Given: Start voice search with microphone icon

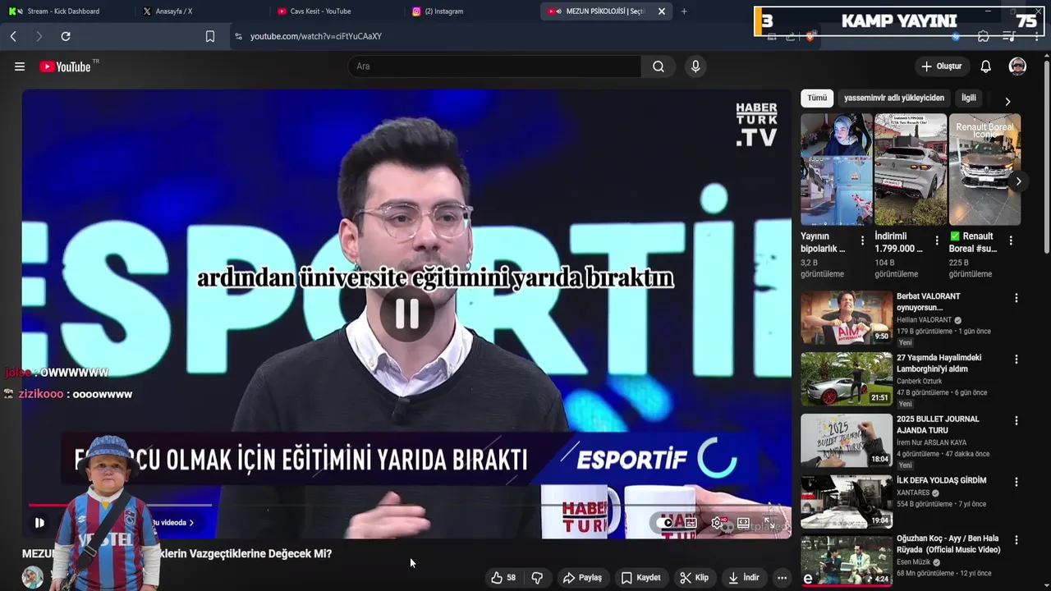Looking at the screenshot, I should (x=695, y=66).
